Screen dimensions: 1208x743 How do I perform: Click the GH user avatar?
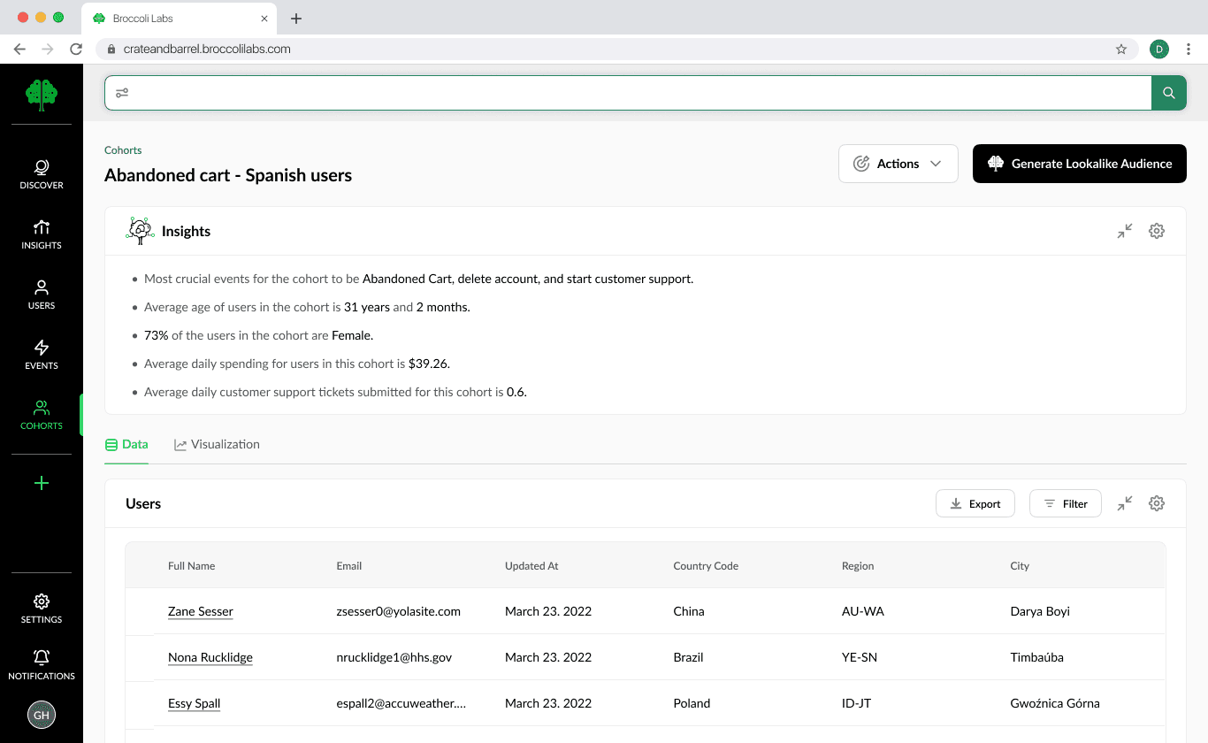pos(42,715)
